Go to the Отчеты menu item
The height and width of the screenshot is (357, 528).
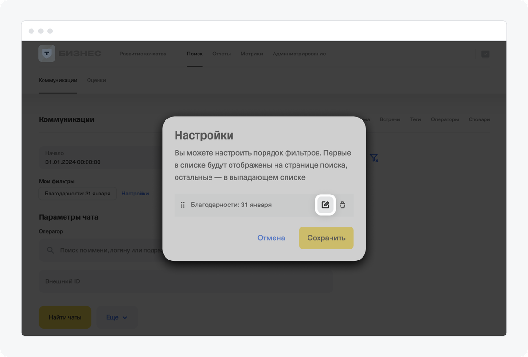tap(221, 54)
